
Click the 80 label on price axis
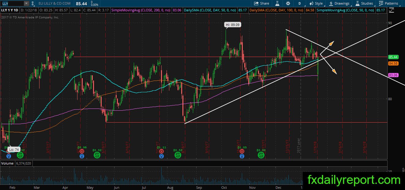point(390,99)
